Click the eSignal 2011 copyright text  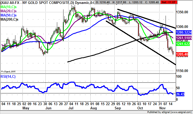pos(9,71)
